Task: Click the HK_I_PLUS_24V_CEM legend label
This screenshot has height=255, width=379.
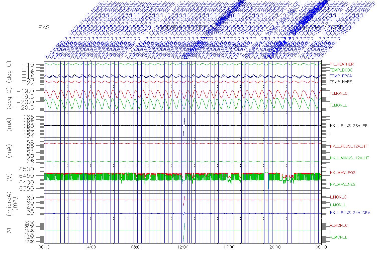Action: point(350,213)
